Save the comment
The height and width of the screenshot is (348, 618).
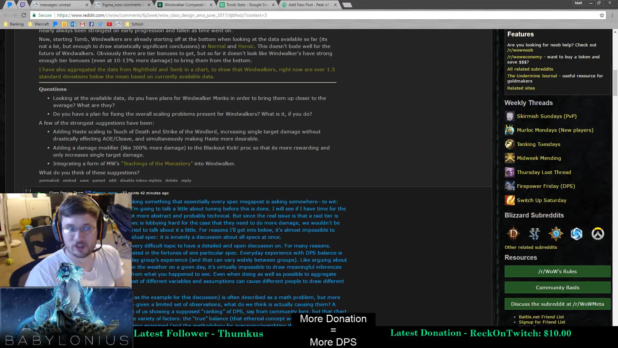pos(84,180)
